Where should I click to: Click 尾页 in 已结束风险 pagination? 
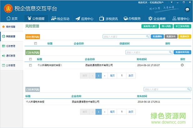pos(112,111)
